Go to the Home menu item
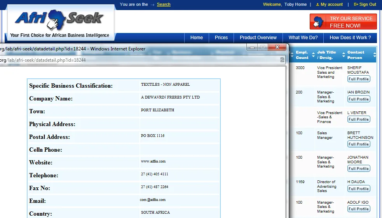This screenshot has width=382, height=218. point(196,38)
